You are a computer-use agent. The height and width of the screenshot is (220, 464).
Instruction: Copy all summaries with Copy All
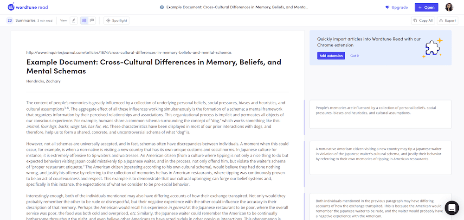click(x=422, y=20)
